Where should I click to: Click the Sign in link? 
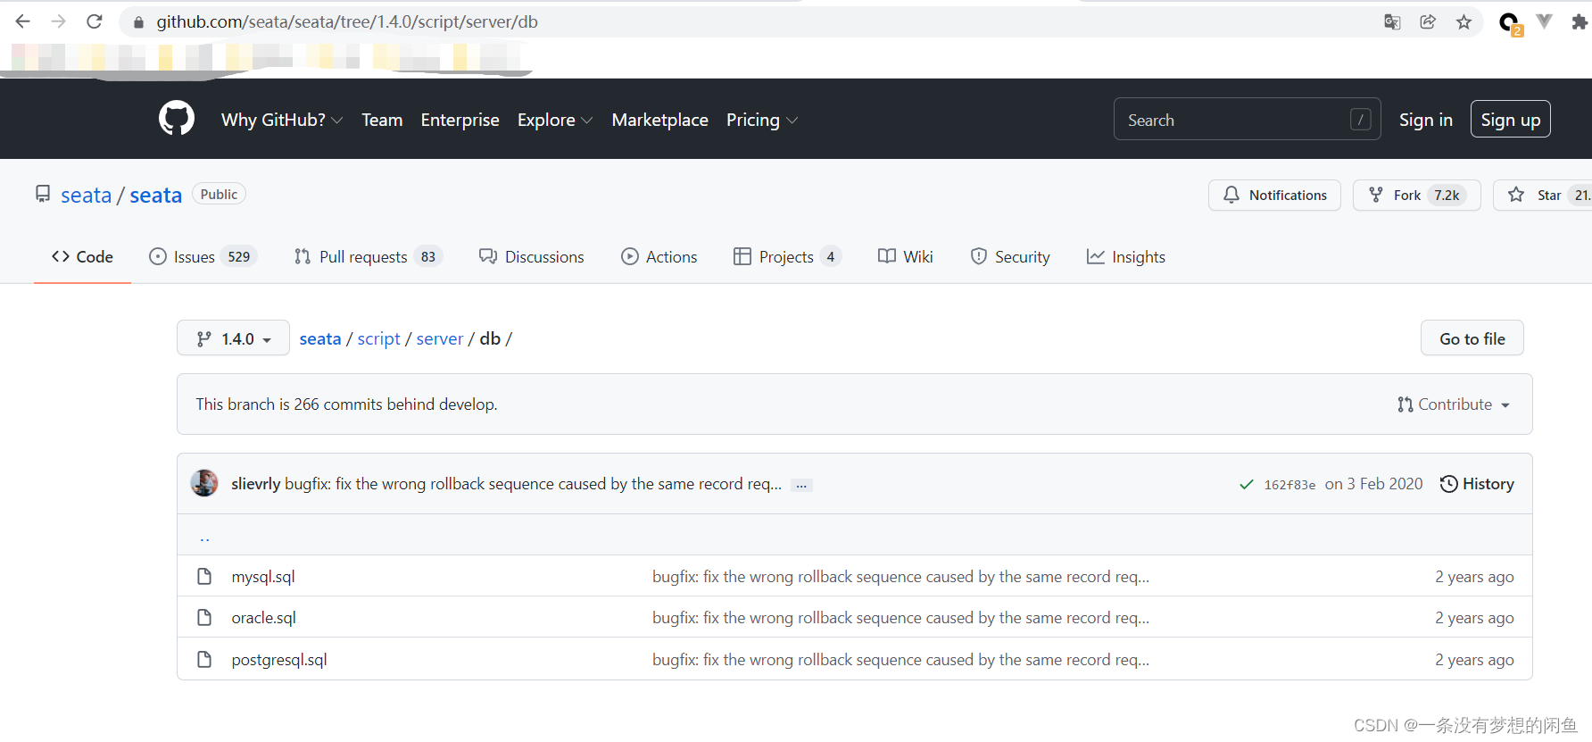[1426, 120]
